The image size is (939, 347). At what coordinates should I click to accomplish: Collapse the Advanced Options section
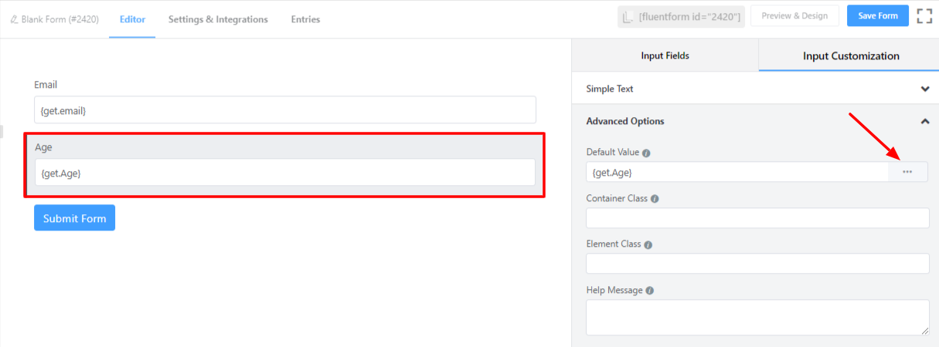(925, 121)
